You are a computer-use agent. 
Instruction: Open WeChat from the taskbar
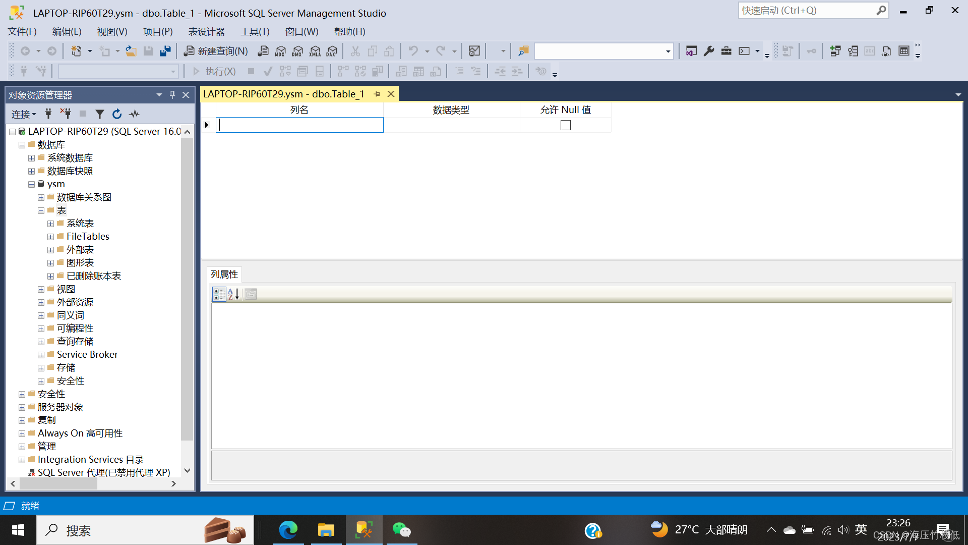[402, 530]
